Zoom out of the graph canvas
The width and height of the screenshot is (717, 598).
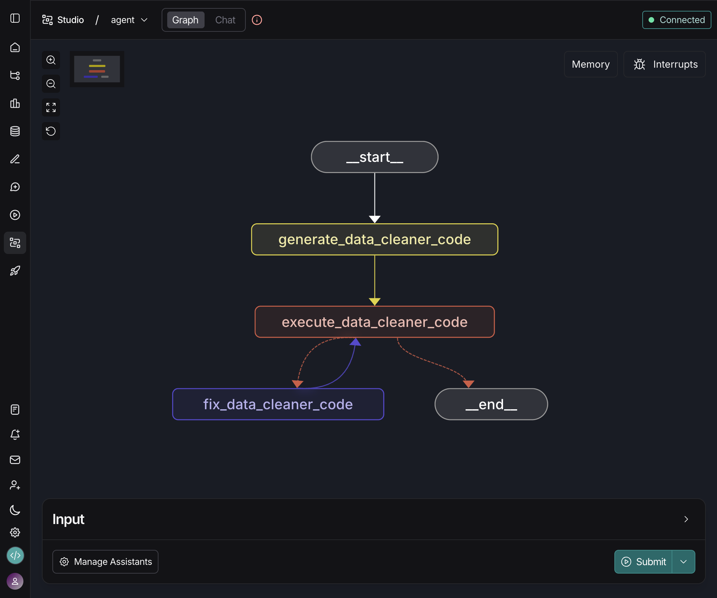(x=51, y=84)
